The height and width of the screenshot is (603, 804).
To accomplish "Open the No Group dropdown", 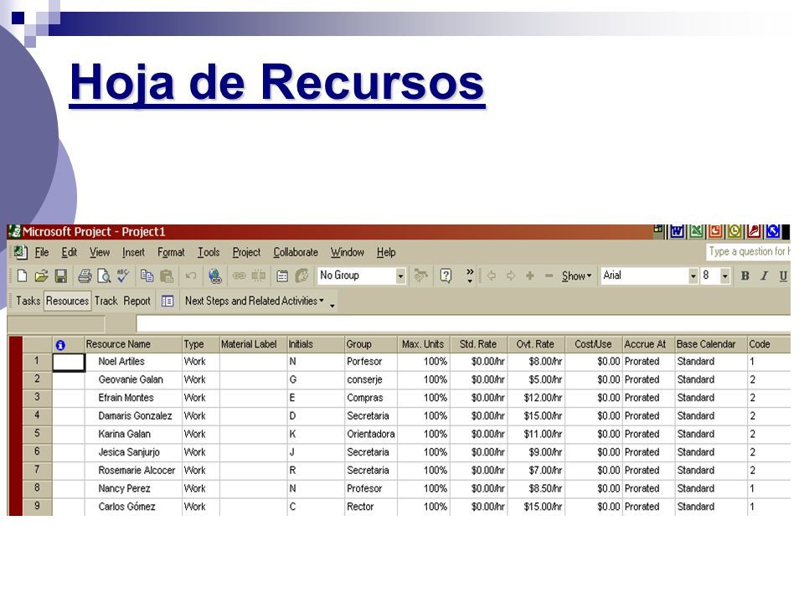I will point(400,276).
